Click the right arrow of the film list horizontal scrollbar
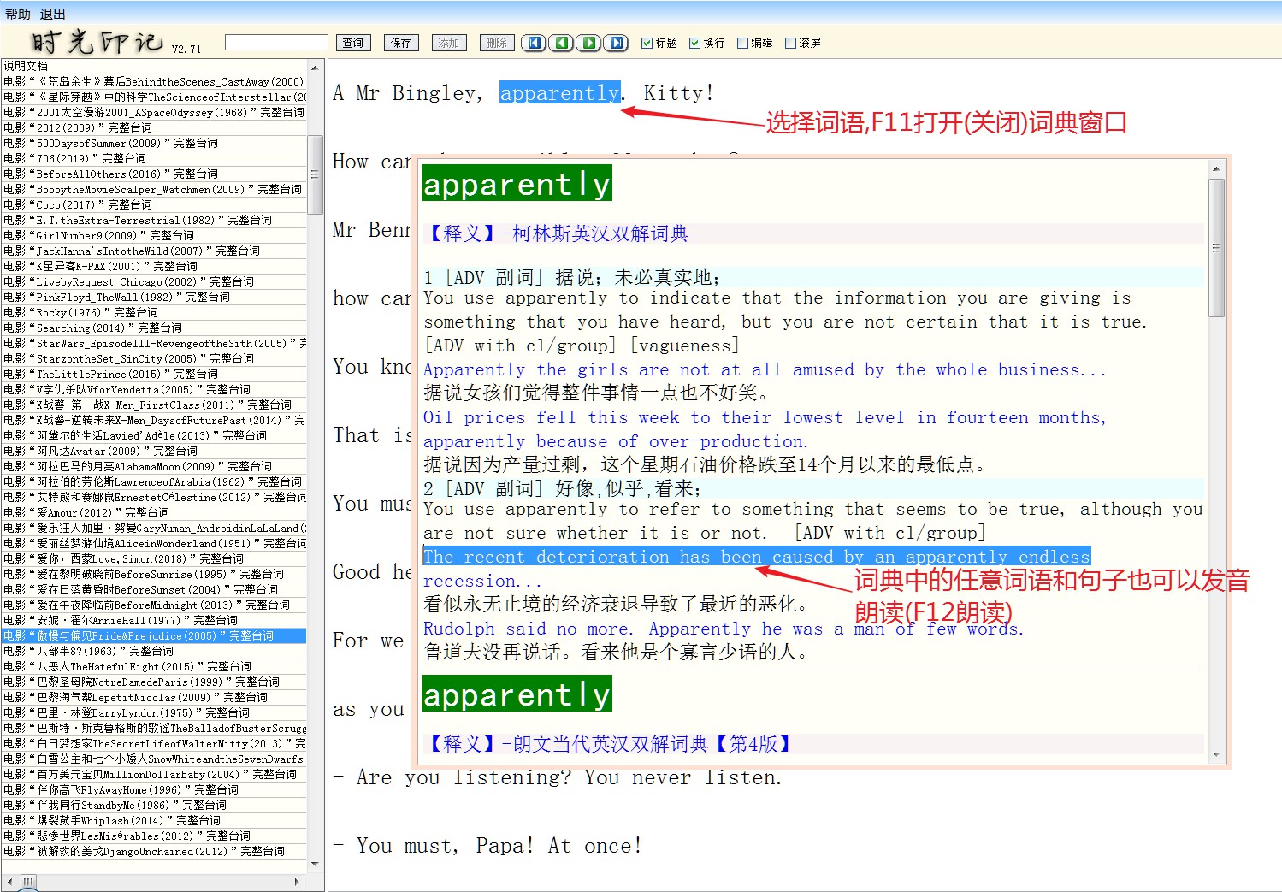 [298, 881]
